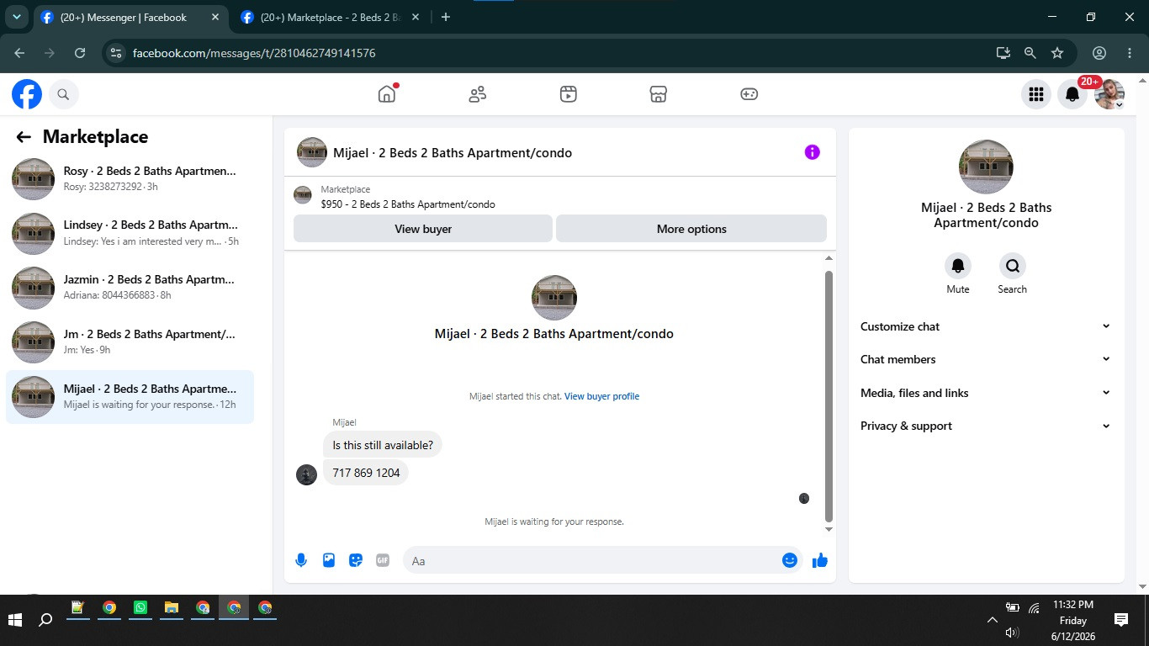Viewport: 1149px width, 646px height.
Task: Expand the Chat members section
Action: 986,359
